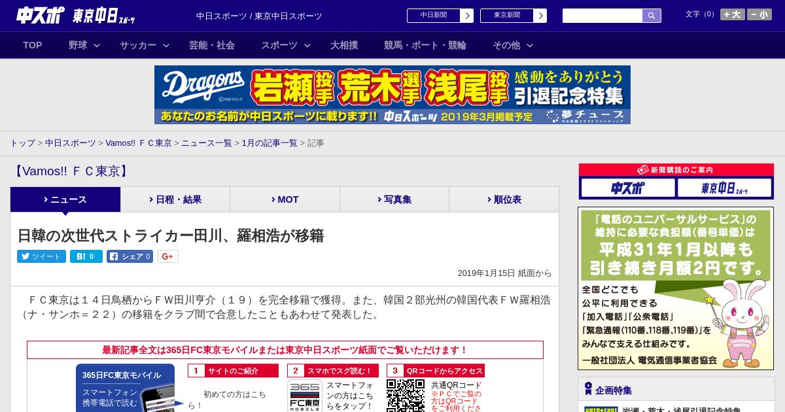Image resolution: width=785 pixels, height=412 pixels.
Task: Open 大相撲 navigation item
Action: (x=344, y=45)
